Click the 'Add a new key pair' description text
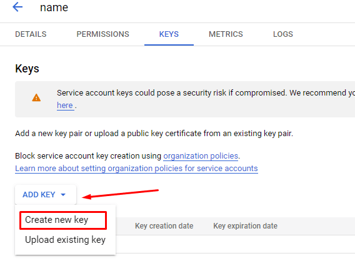Viewport: 355px width, 261px height. (x=154, y=134)
